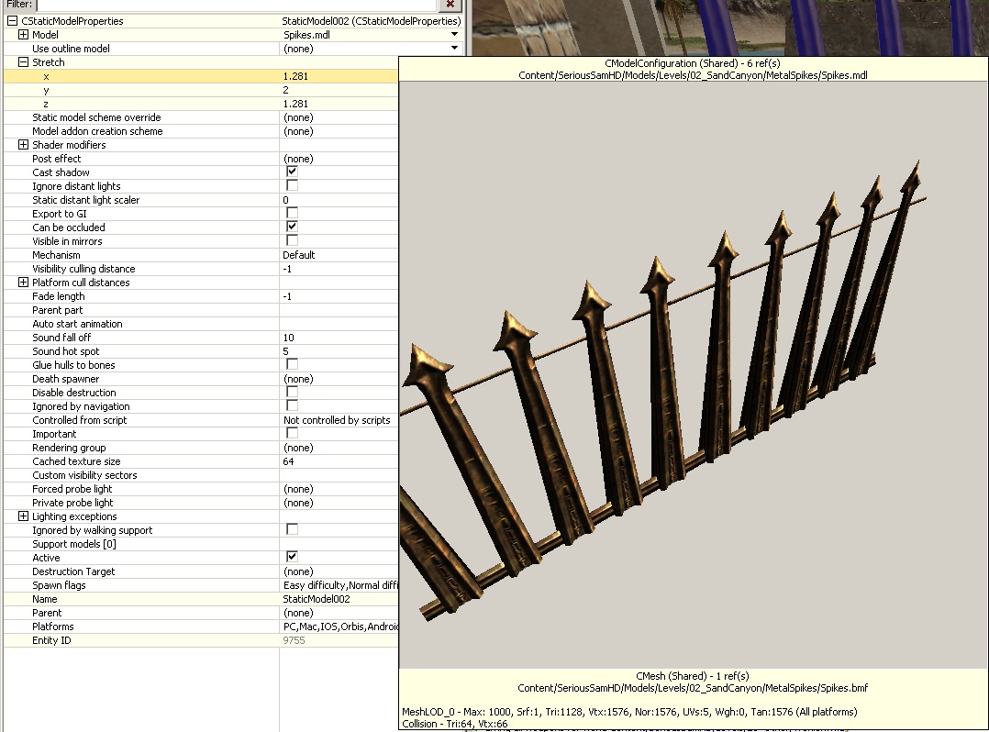Click the Sound fall off value 10
This screenshot has height=732, width=989.
288,338
